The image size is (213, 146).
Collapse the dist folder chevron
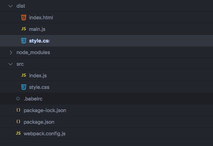coord(11,6)
